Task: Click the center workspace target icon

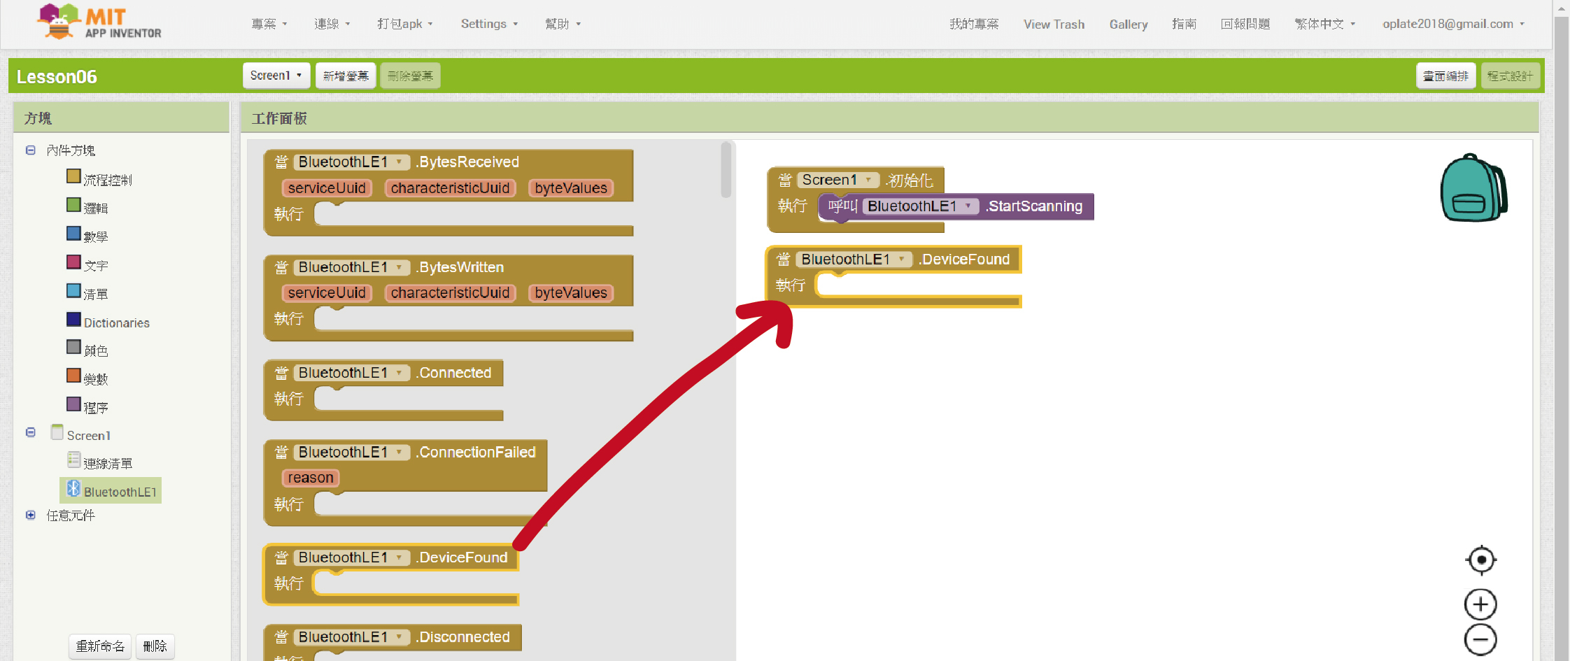Action: click(1480, 560)
